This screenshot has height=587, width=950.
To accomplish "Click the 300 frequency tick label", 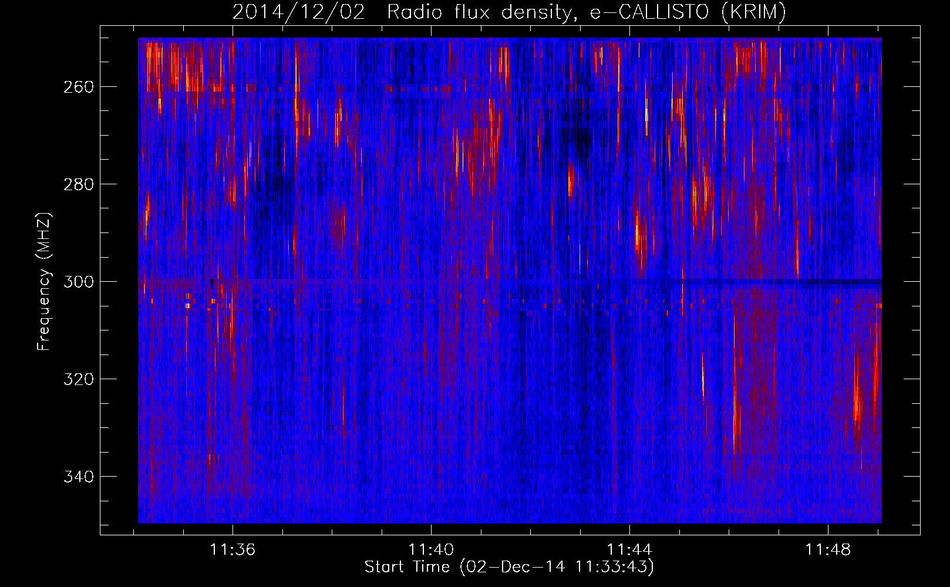I will tap(78, 282).
